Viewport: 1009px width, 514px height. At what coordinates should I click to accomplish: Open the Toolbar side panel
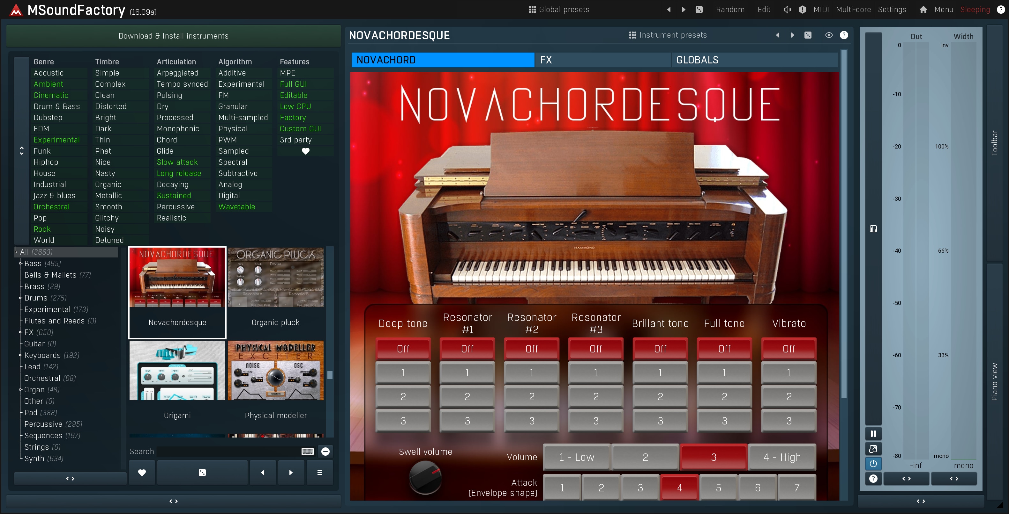994,143
